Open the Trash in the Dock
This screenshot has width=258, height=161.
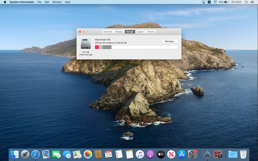point(243,155)
